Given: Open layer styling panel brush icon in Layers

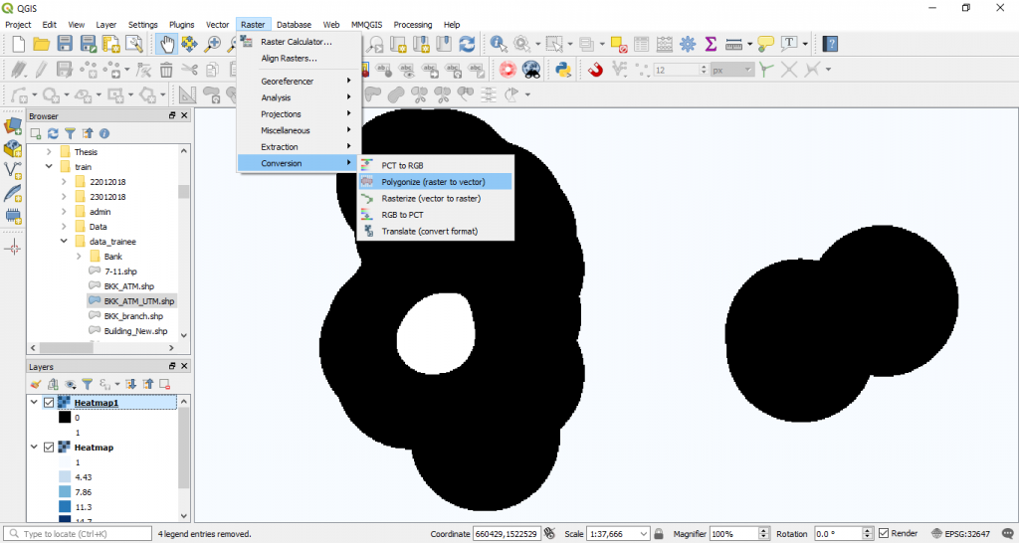Looking at the screenshot, I should click(37, 385).
